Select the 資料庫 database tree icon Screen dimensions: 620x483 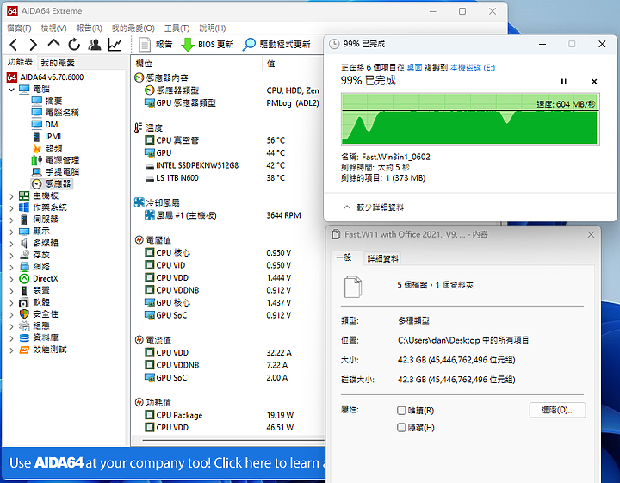click(24, 338)
